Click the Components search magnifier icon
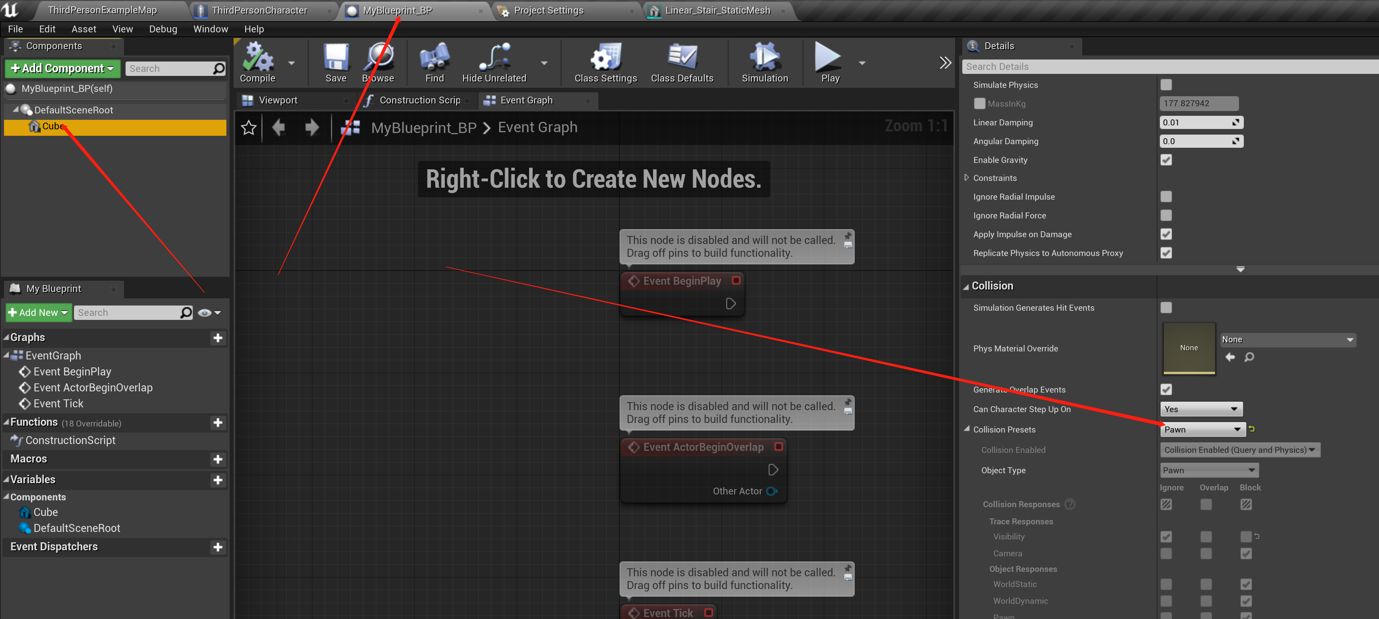 tap(218, 68)
